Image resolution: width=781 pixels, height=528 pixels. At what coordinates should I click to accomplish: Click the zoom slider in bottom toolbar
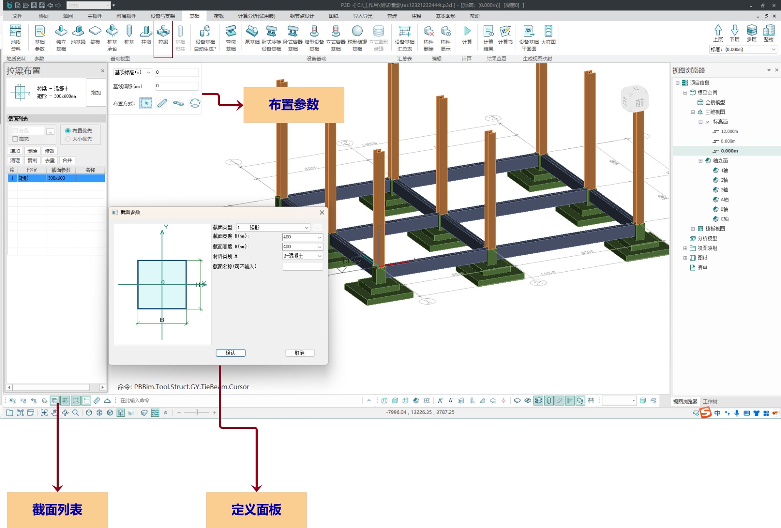pos(196,413)
